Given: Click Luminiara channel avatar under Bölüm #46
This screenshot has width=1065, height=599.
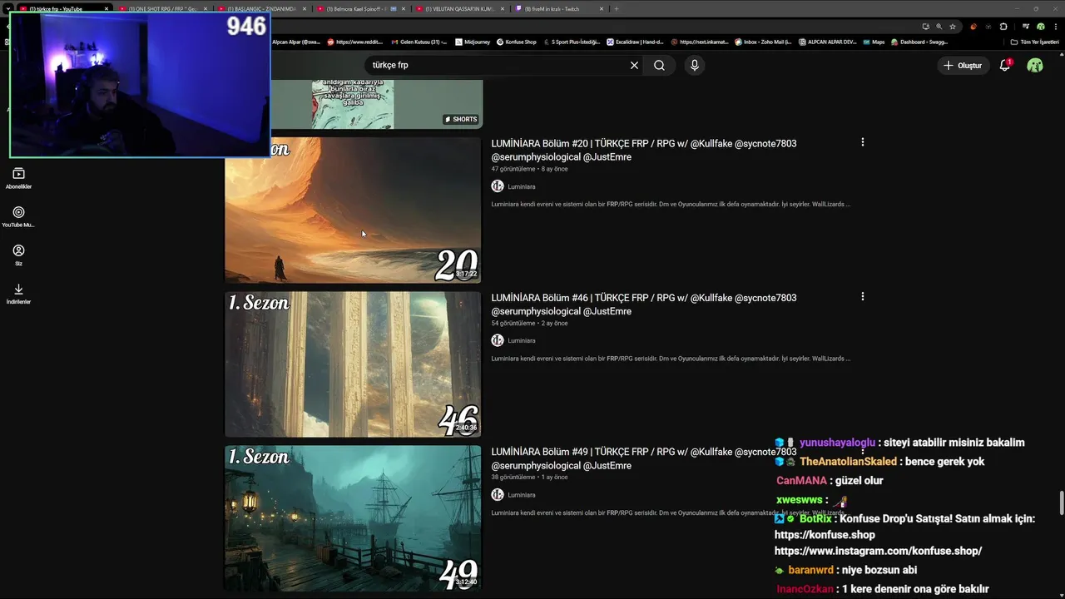Looking at the screenshot, I should coord(498,340).
